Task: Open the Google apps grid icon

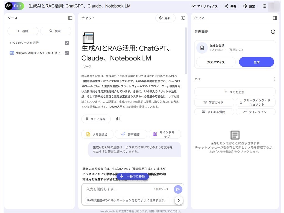Action: (264, 6)
